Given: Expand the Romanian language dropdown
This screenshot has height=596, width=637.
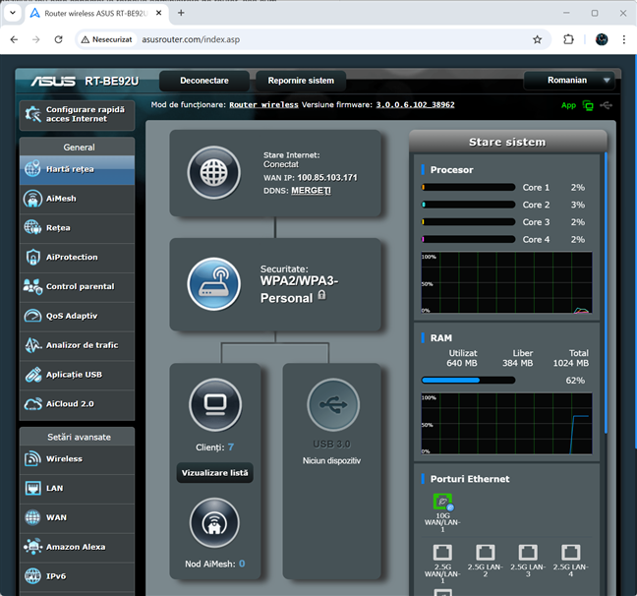Looking at the screenshot, I should coord(569,81).
